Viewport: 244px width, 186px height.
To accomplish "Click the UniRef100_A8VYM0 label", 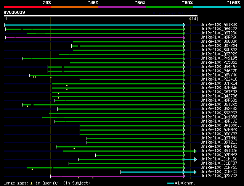I will coord(219,75).
